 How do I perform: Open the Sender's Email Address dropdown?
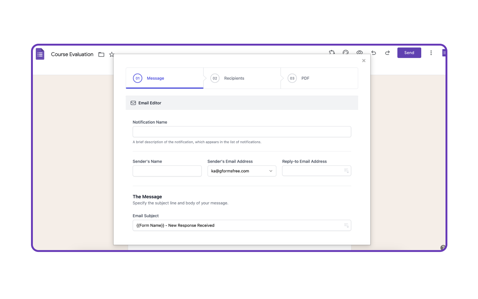tap(270, 171)
